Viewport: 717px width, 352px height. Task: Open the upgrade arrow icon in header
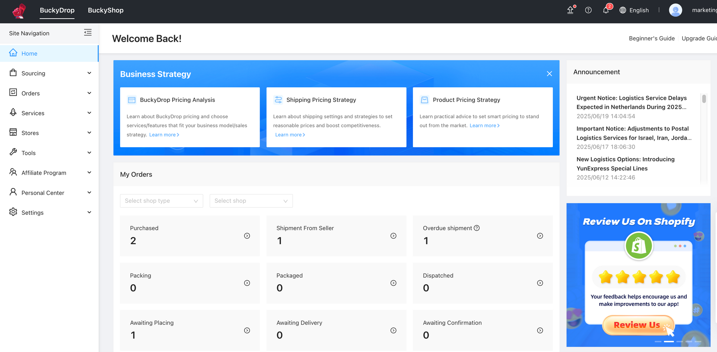pyautogui.click(x=570, y=10)
